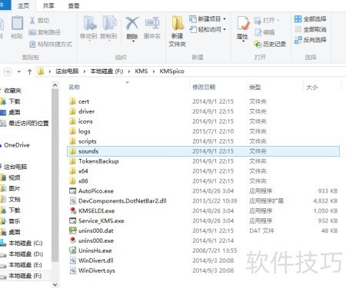Viewport: 346px width, 288px height.
Task: Sort by 名称 column header
Action: pos(75,88)
